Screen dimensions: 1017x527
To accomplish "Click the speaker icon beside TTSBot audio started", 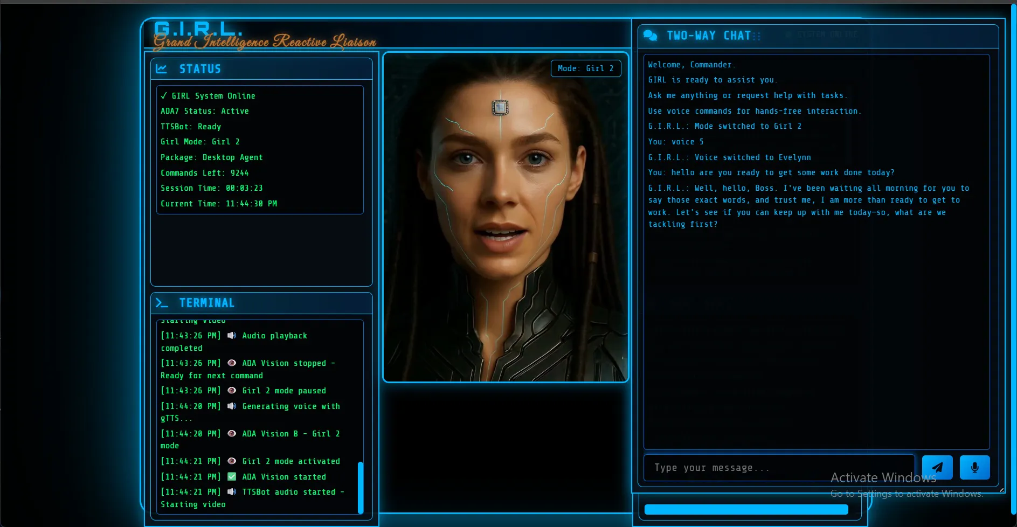I will pyautogui.click(x=232, y=492).
